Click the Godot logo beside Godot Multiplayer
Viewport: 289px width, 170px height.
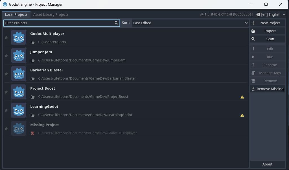(x=19, y=37)
